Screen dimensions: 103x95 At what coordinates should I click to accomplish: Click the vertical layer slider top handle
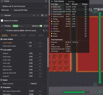tap(100, 13)
